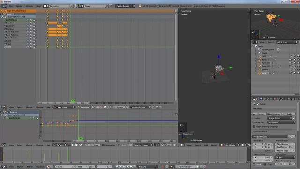
Task: Open the Channel menu in the Graph Editor header
Action: coord(39,145)
